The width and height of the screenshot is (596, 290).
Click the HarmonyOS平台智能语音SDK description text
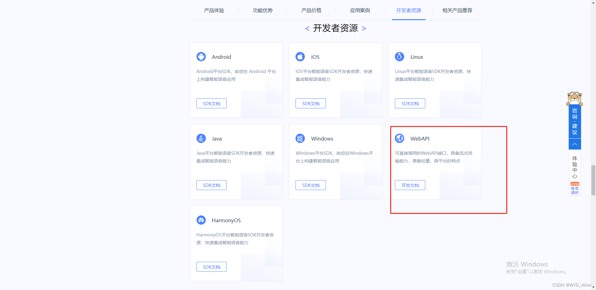235,239
